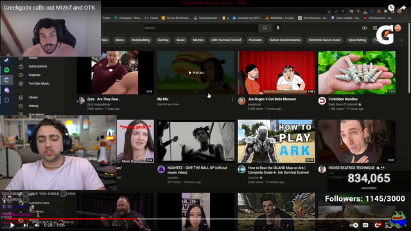Open HOUSE BEATBOX TECHNIQUE title

(356, 168)
